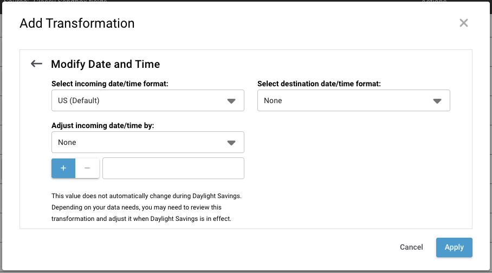Click the 'Select destination date/time format:' label

click(319, 84)
